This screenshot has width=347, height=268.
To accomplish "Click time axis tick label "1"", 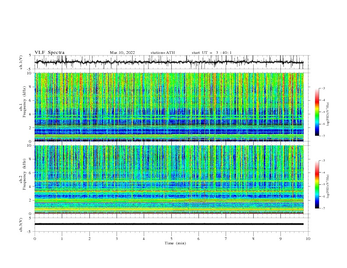I will (62, 239).
